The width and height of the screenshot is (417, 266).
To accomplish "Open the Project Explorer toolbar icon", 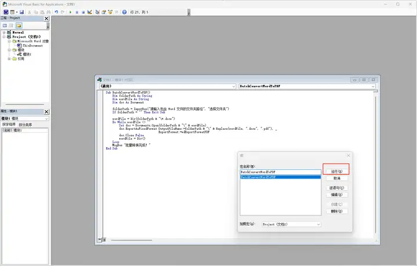I will pyautogui.click(x=97, y=12).
